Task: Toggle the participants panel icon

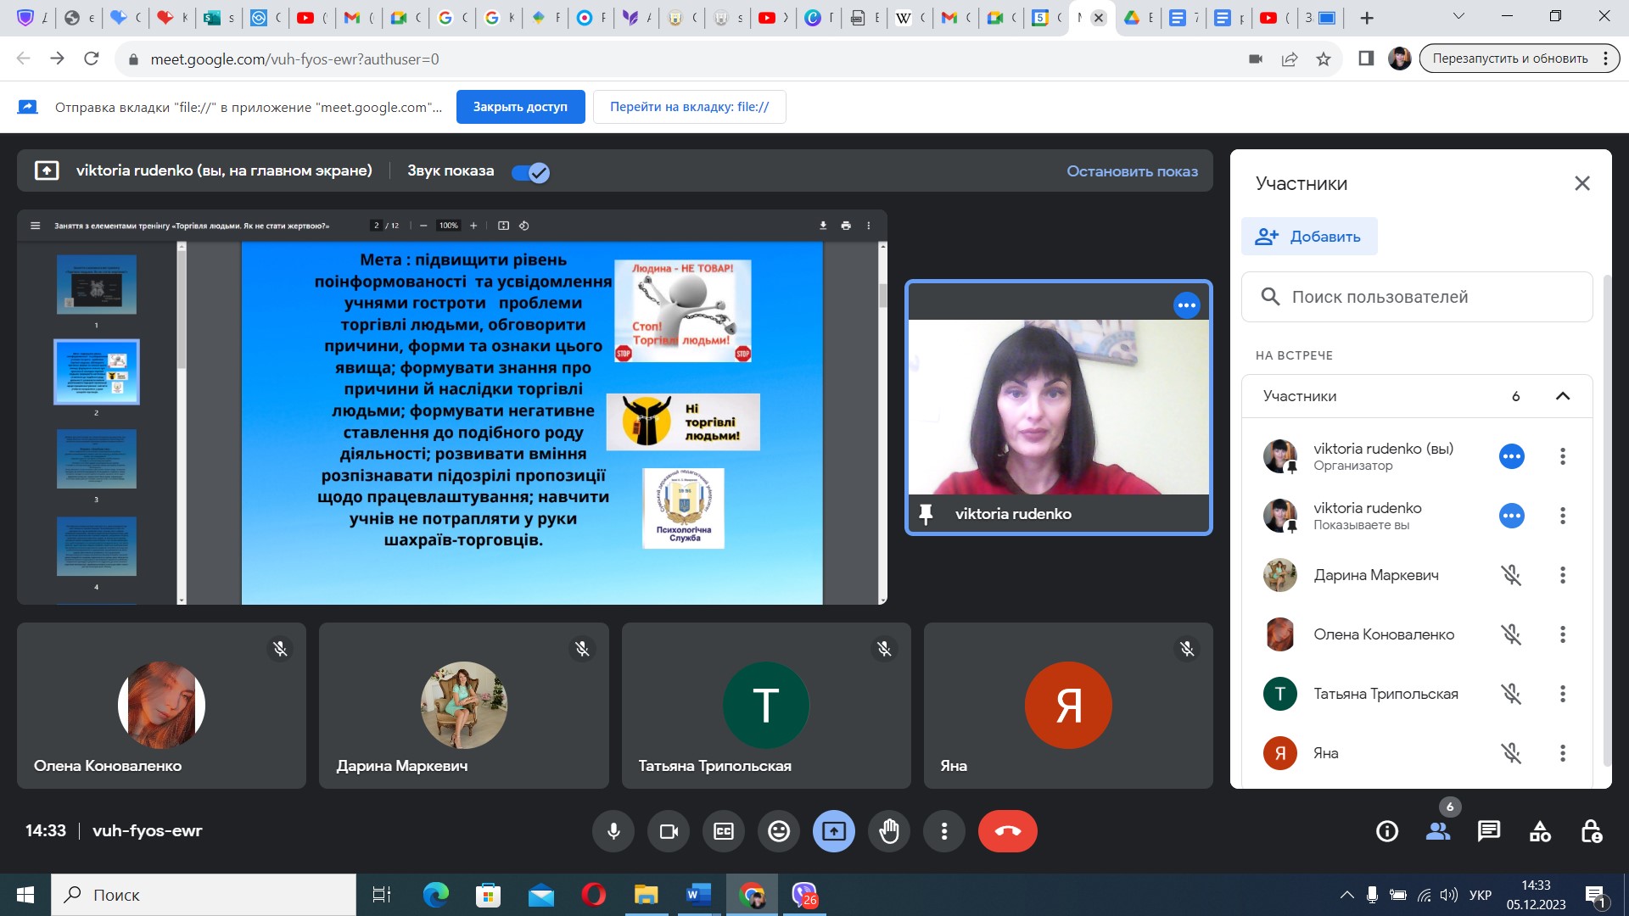Action: 1438,831
